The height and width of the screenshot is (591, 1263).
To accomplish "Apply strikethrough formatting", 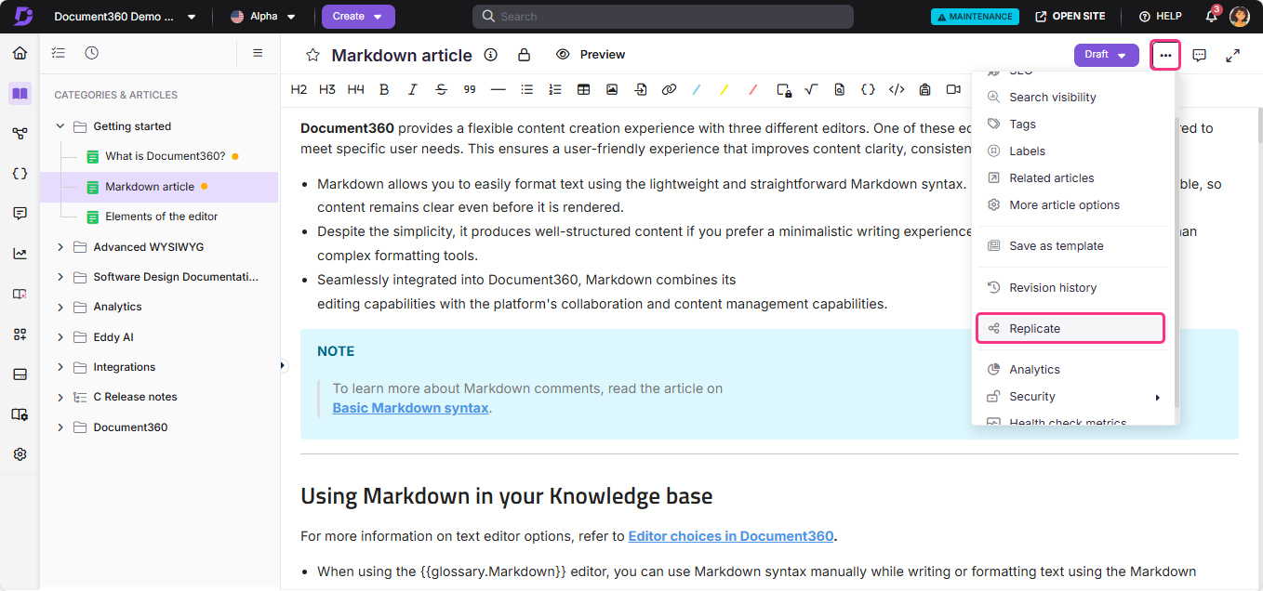I will pyautogui.click(x=441, y=89).
